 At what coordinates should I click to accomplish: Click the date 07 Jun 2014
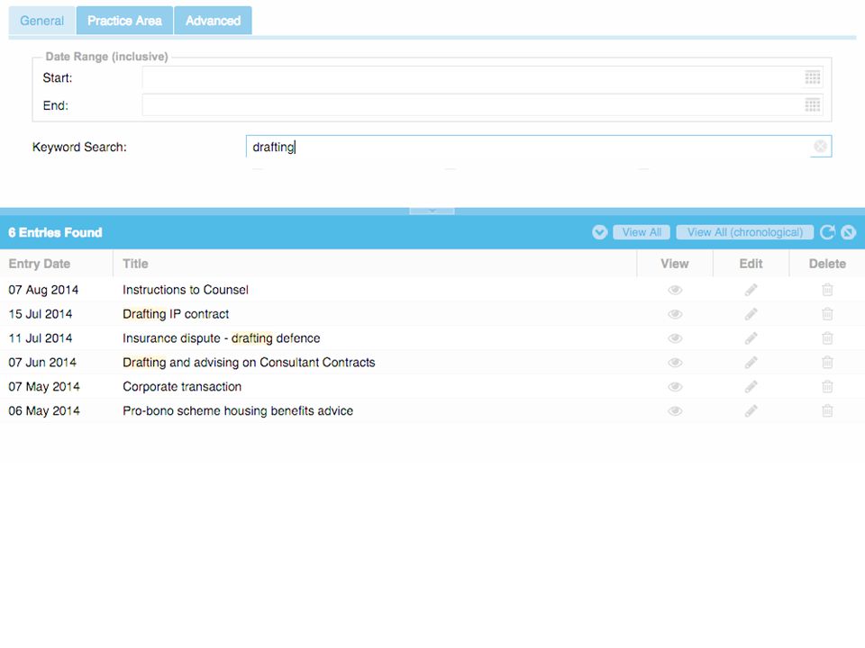pos(42,363)
